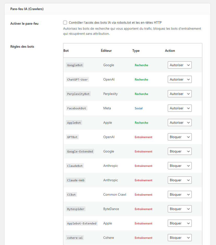This screenshot has width=216, height=245.
Task: Click the FacebookBot bot name tag
Action: point(76,108)
